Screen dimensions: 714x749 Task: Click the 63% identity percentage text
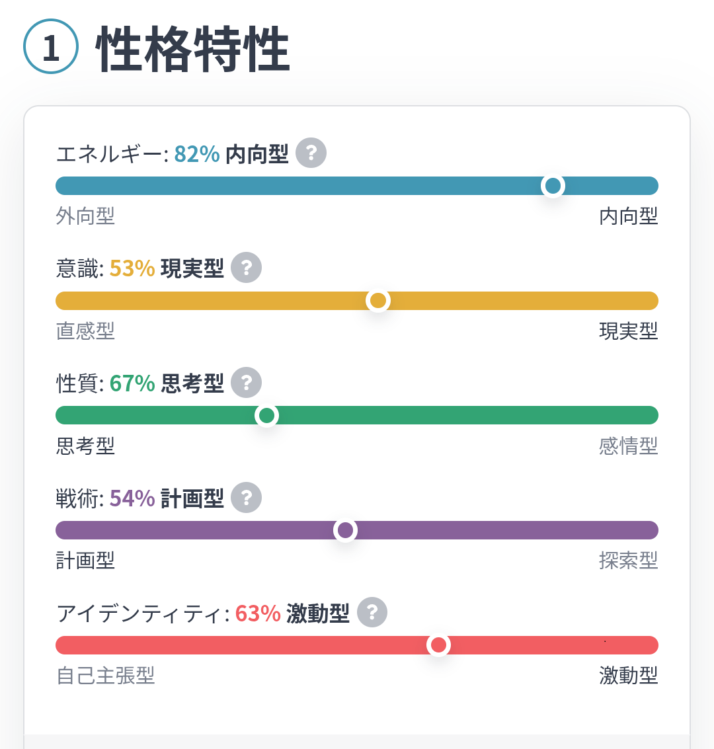(258, 613)
